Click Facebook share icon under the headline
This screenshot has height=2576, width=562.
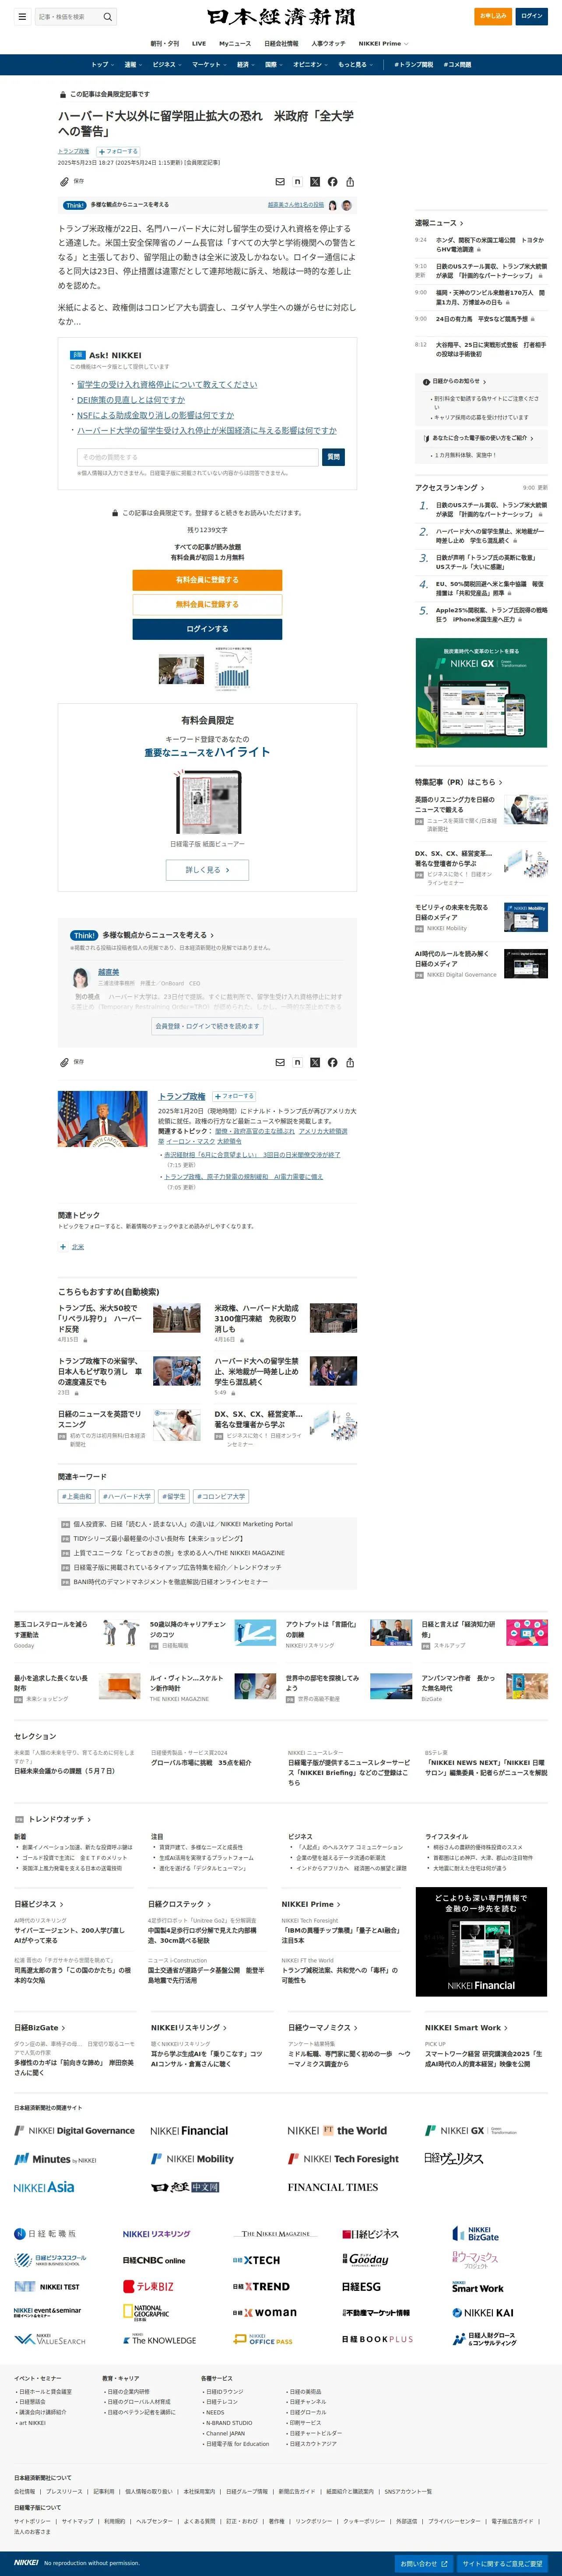click(x=332, y=182)
